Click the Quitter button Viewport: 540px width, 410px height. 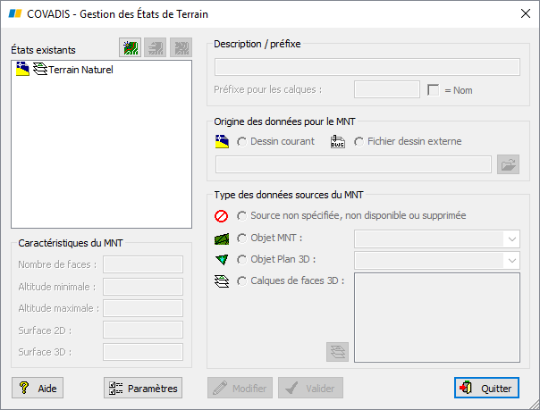(486, 389)
